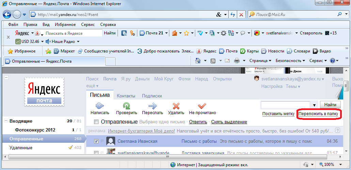The height and width of the screenshot is (170, 351).
Task: Uncheck the Светлана Иванская message checkbox
Action: tap(96, 141)
